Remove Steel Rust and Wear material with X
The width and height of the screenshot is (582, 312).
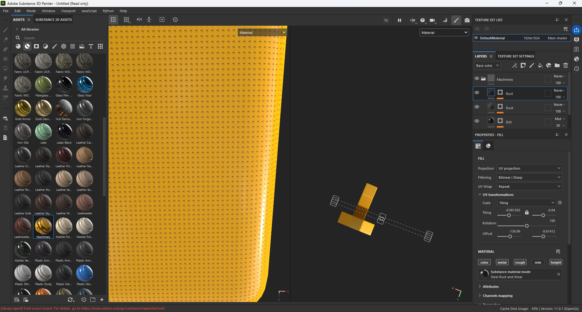click(x=559, y=274)
